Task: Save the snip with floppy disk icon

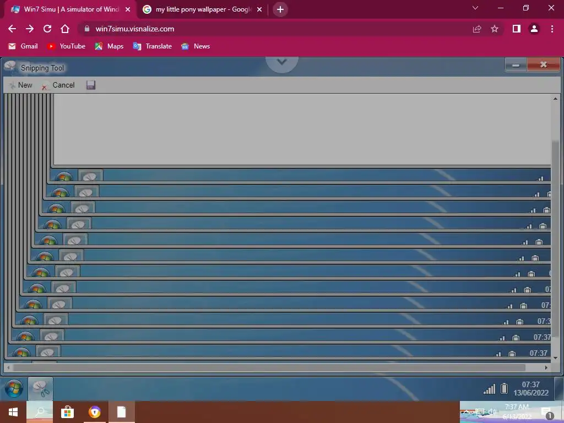Action: click(91, 85)
